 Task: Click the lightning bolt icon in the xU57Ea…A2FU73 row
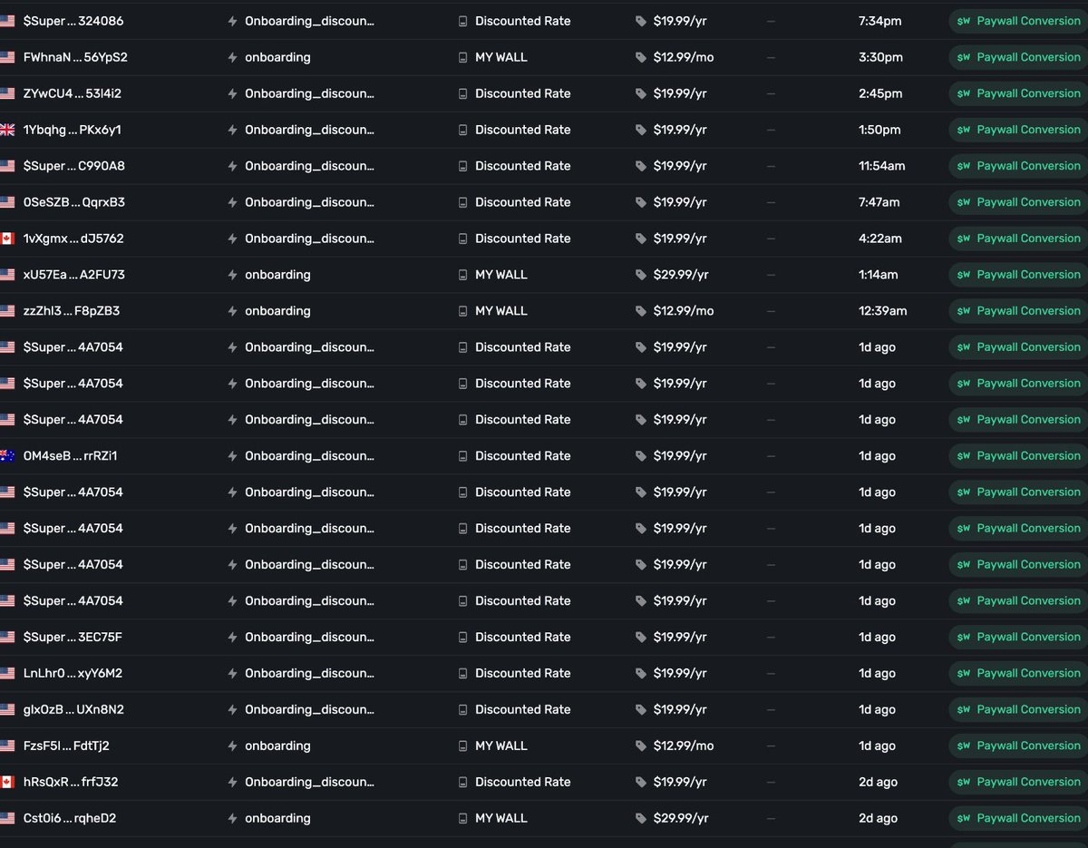tap(233, 275)
